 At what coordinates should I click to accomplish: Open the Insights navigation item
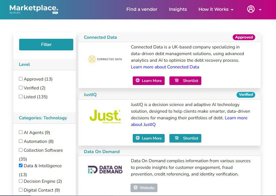click(178, 9)
